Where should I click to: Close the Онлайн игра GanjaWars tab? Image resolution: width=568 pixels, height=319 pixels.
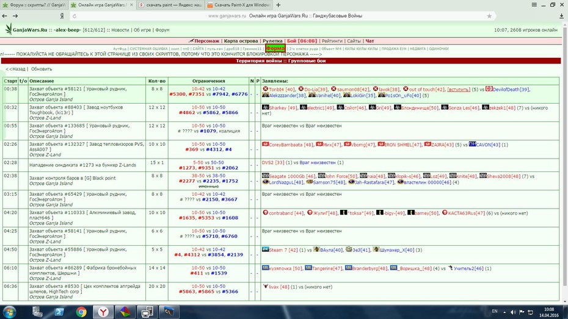(131, 5)
